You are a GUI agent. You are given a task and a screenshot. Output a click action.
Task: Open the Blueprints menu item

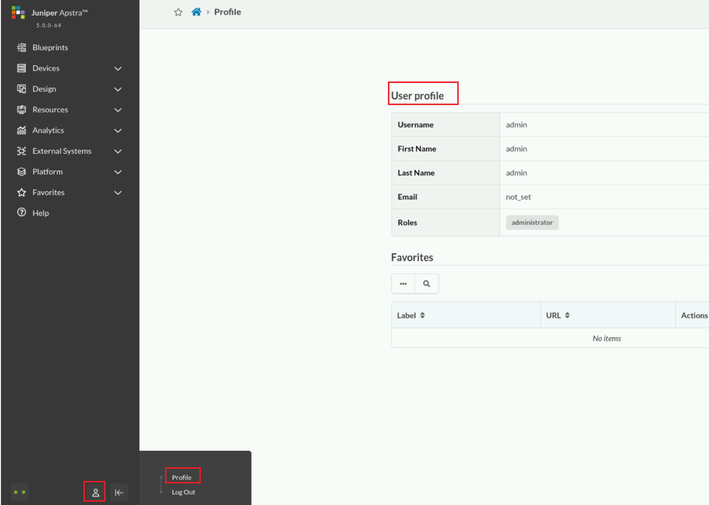tap(50, 47)
